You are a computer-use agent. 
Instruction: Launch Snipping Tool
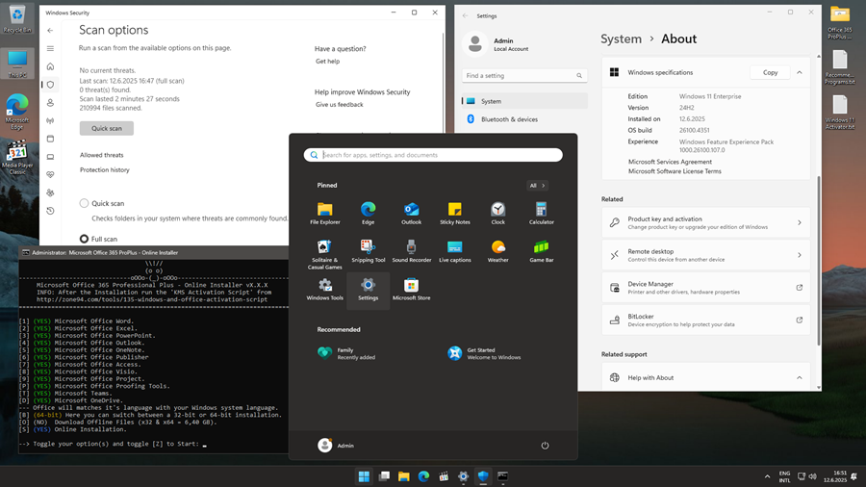tap(368, 251)
